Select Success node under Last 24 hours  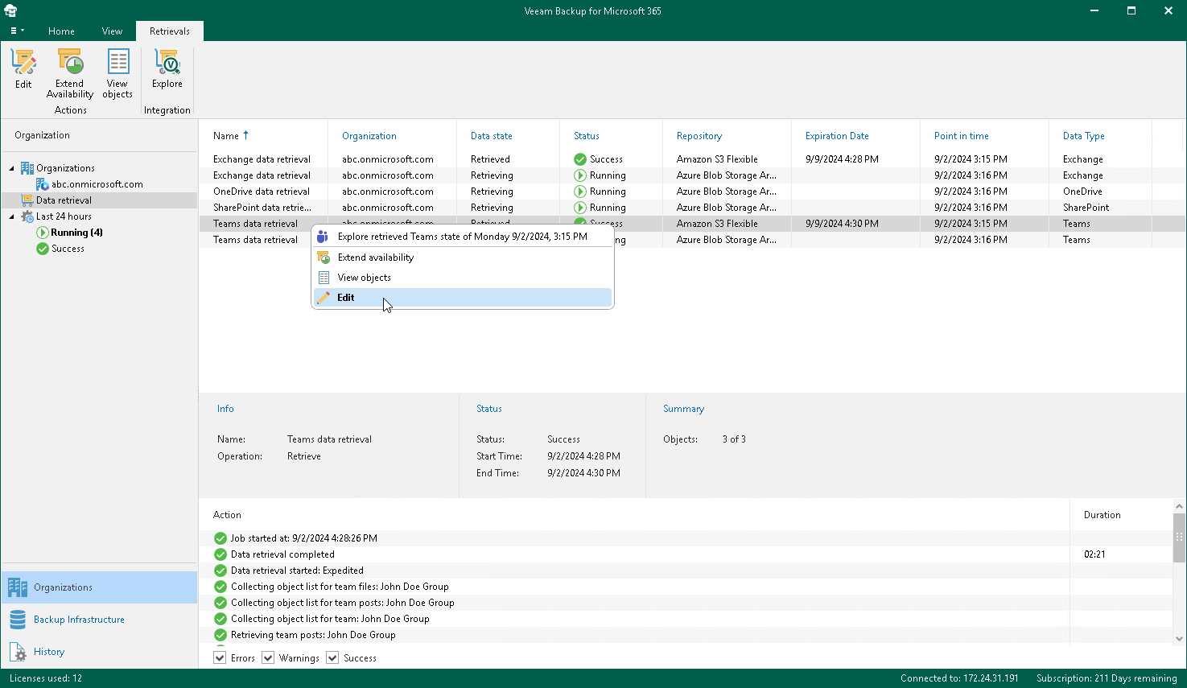point(68,249)
